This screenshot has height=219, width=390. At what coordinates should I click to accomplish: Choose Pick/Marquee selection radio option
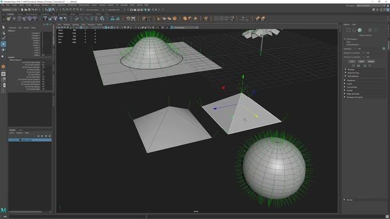(x=350, y=39)
